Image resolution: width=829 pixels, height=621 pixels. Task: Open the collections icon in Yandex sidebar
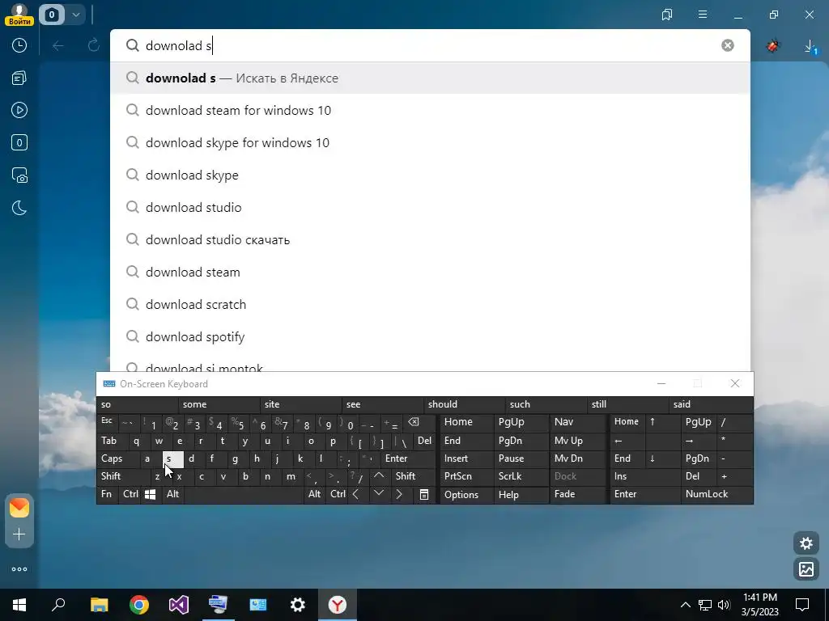19,78
